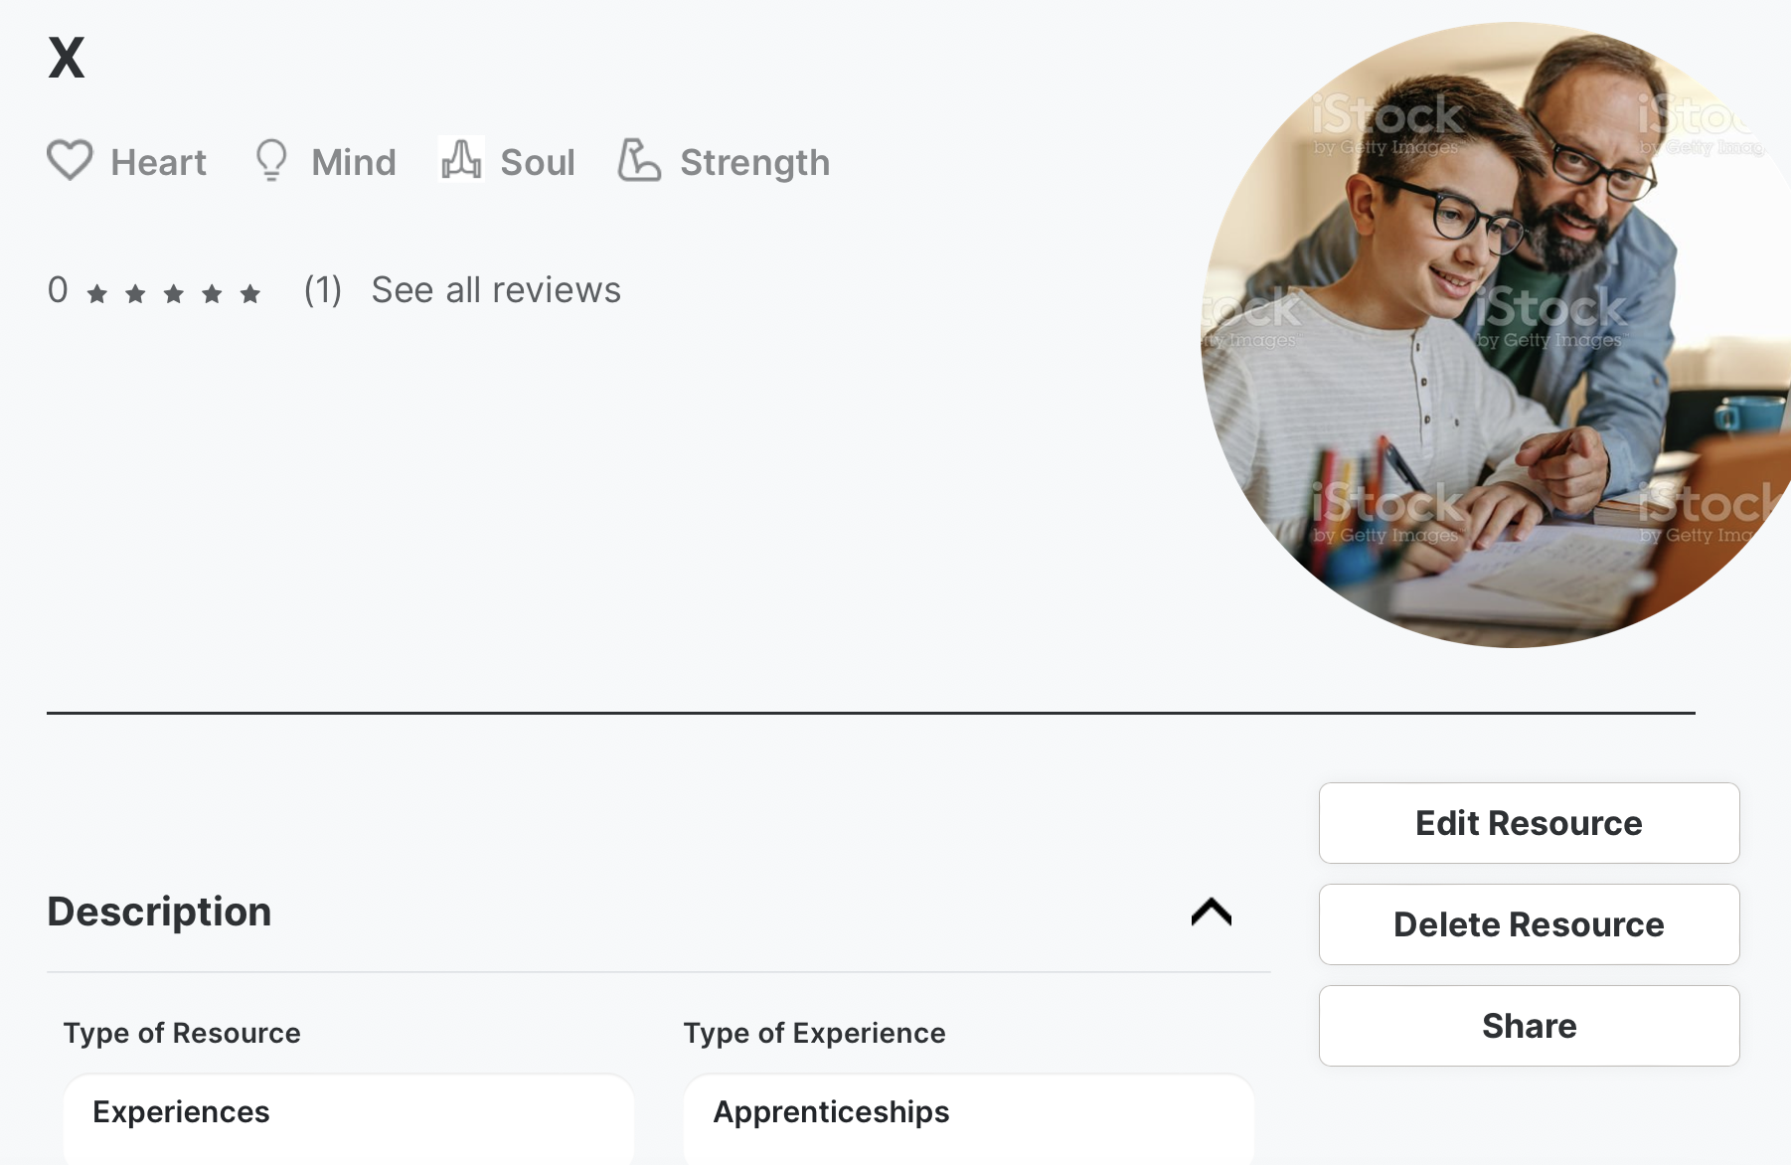The width and height of the screenshot is (1791, 1165).
Task: Click the Strength flexed arm icon
Action: [639, 160]
